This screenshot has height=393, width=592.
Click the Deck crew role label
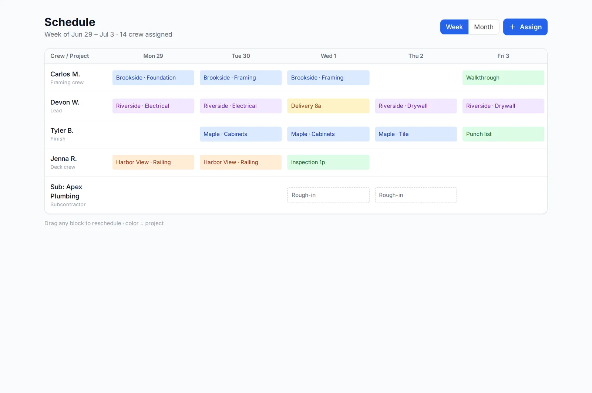click(x=63, y=167)
